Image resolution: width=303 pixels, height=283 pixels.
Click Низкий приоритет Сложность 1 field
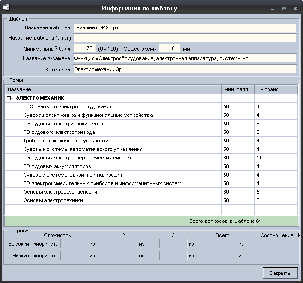pos(74,256)
